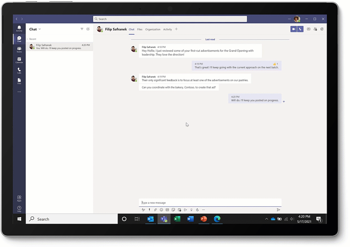350x247 pixels.
Task: Collapse the Recent chats section
Action: [28, 39]
